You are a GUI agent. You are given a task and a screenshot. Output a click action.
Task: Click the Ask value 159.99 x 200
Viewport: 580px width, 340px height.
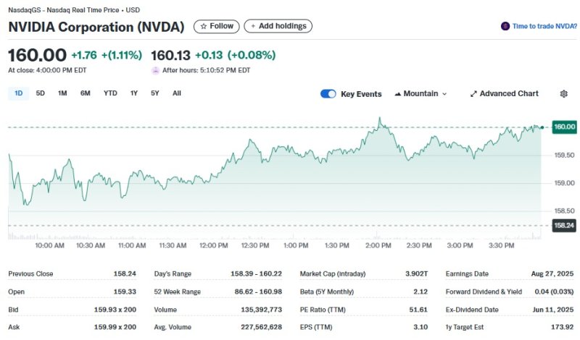click(115, 327)
